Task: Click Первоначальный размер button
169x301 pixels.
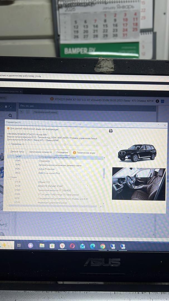Action: click(x=45, y=112)
